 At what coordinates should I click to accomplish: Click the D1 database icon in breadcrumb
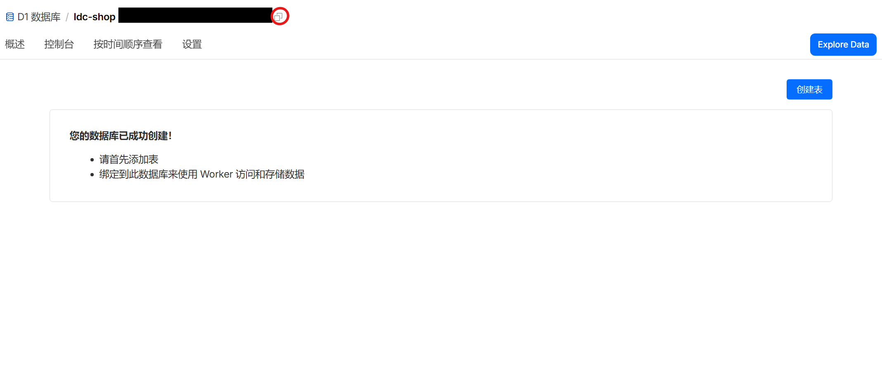10,17
